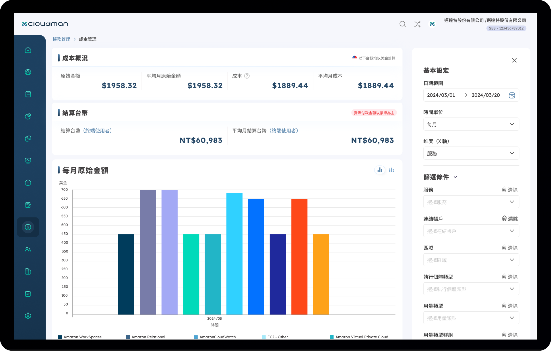
Task: Click the SE8 - 123456789012 account badge
Action: [x=506, y=28]
